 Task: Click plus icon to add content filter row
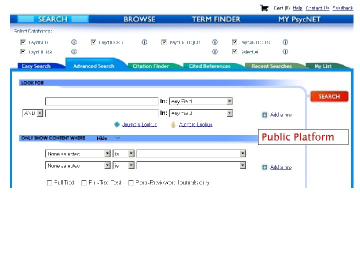pos(264,167)
